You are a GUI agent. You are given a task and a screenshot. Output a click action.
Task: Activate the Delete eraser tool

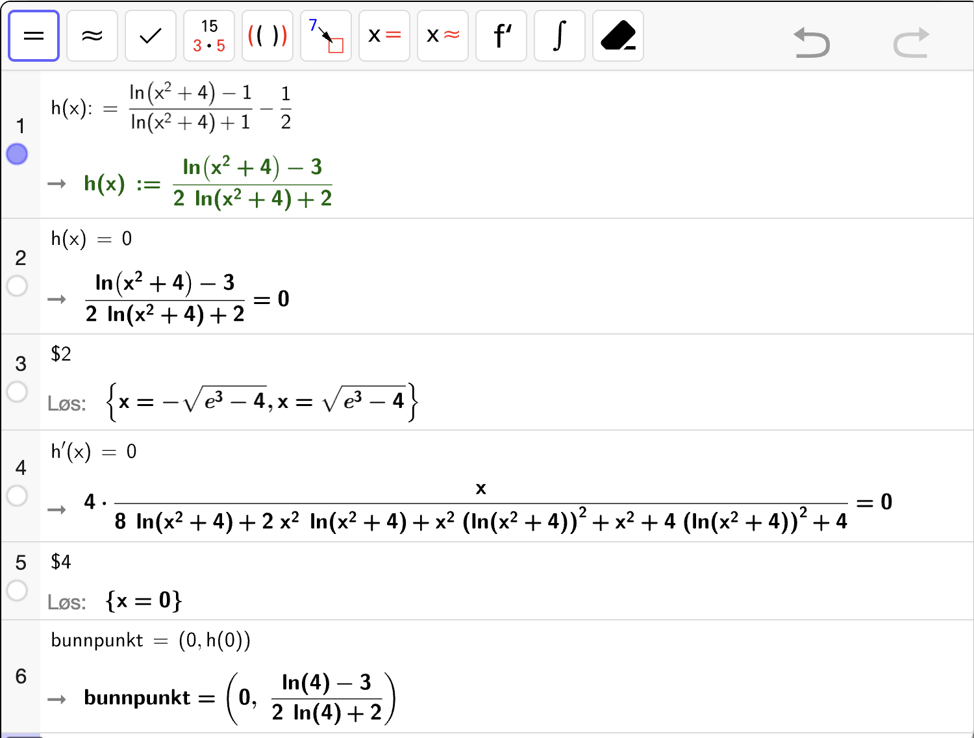pos(618,36)
